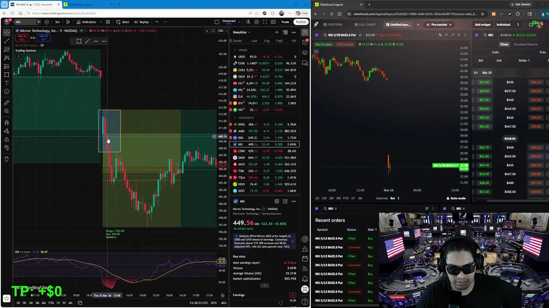549x308 pixels.
Task: Click Buy to open in Robinhood chart
Action: 324,44
